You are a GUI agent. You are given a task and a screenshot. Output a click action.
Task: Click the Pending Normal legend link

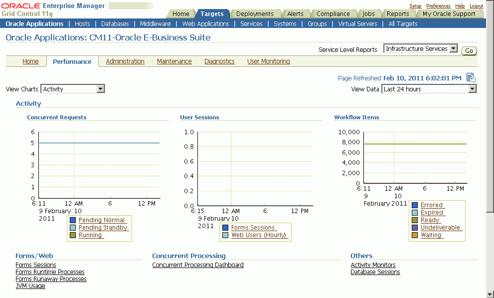(x=102, y=220)
